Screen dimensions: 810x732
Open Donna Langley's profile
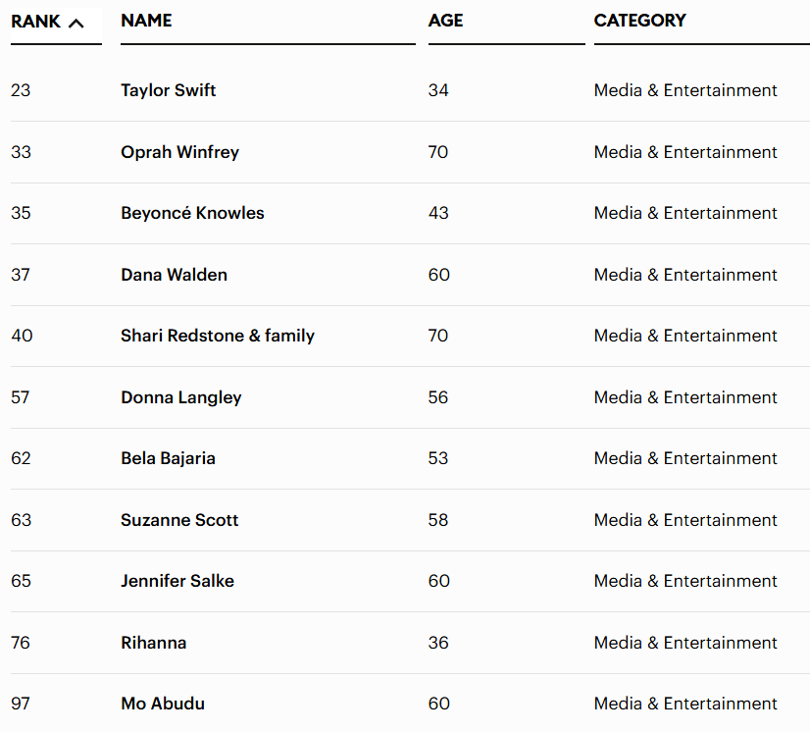click(180, 397)
